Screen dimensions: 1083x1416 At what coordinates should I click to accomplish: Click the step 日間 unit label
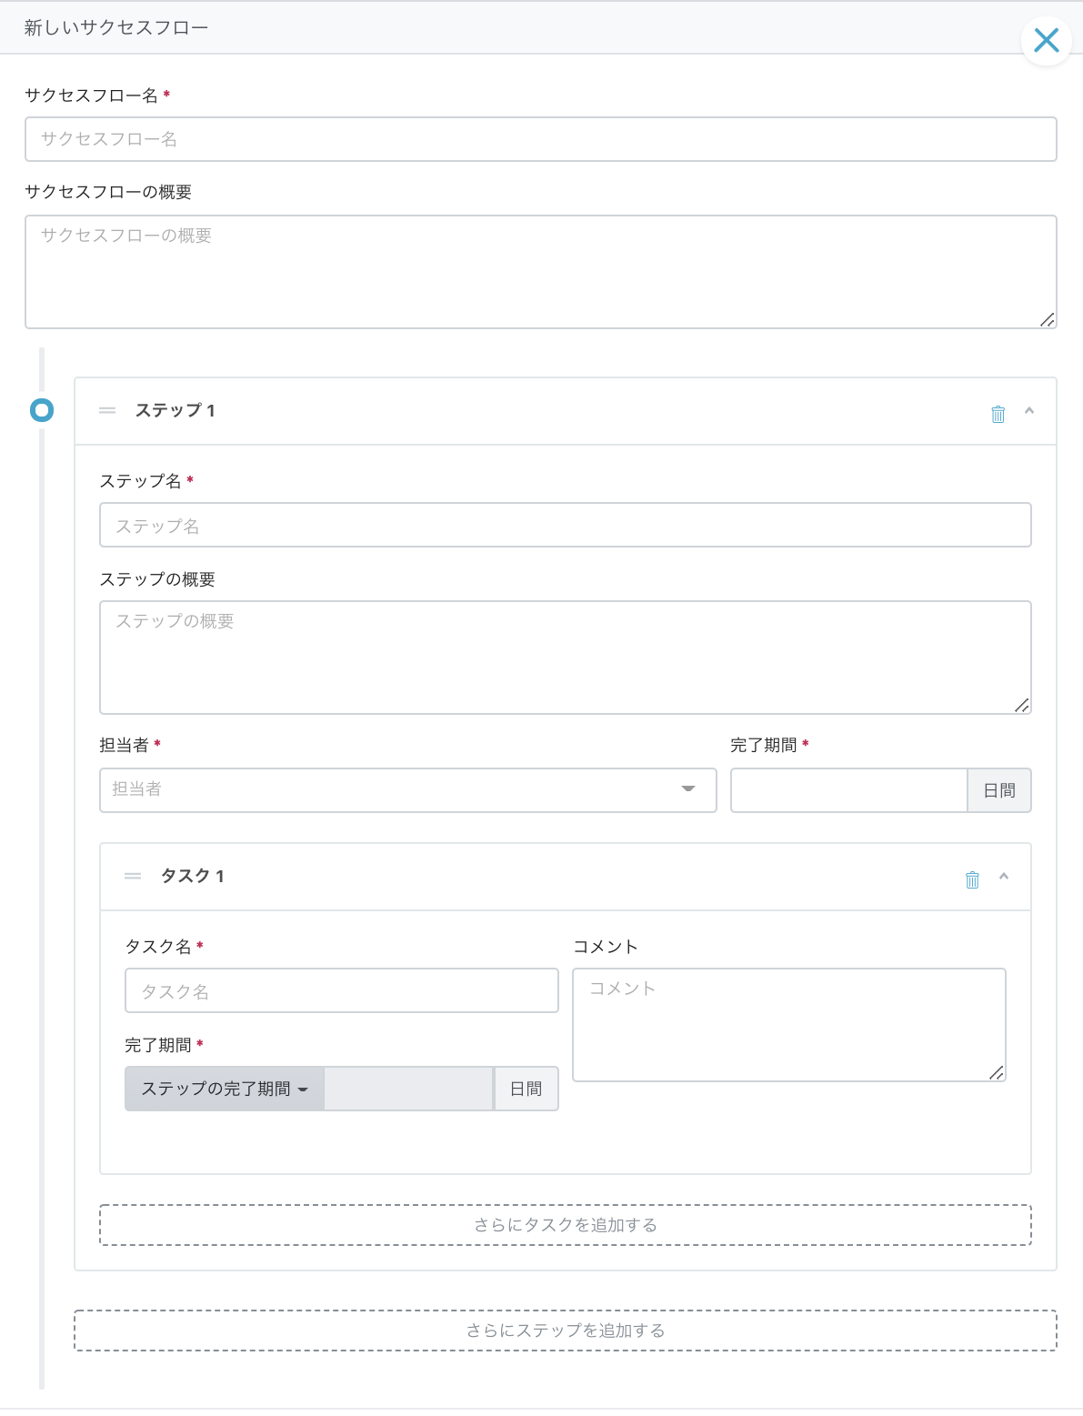click(x=999, y=790)
